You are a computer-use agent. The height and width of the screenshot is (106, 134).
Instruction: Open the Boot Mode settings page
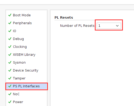coord(26,15)
